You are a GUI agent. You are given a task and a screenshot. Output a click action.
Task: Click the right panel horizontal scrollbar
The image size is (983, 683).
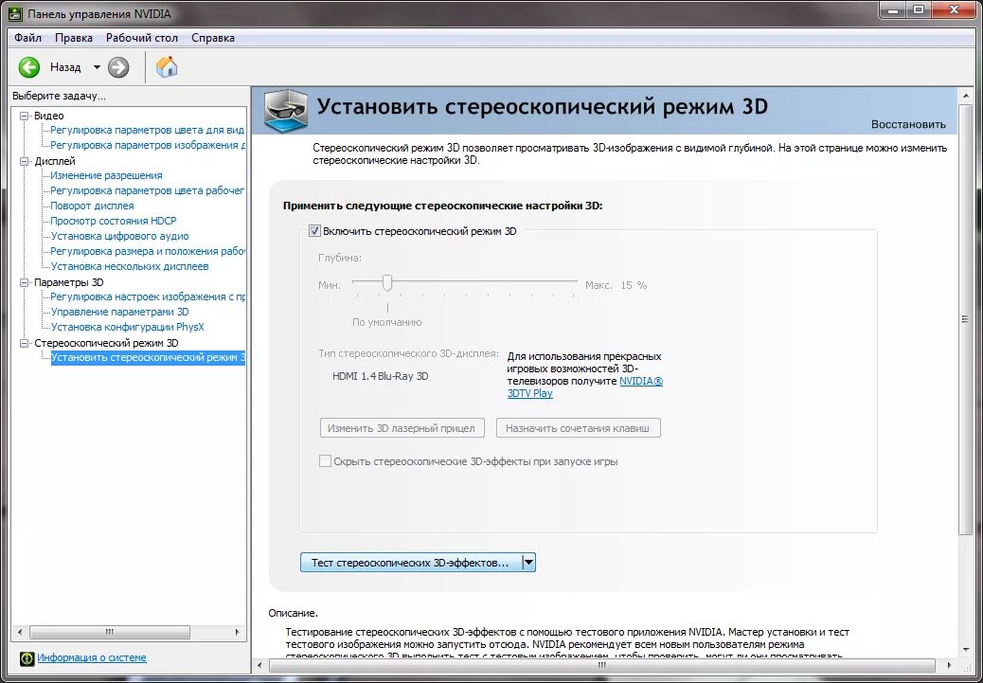[x=601, y=665]
